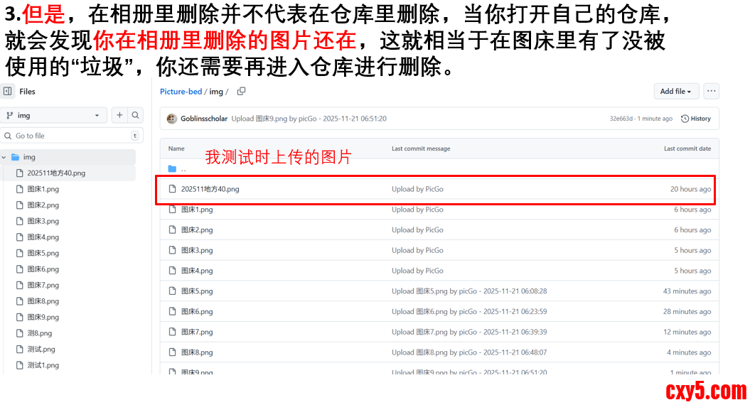Select 测8.png in file tree

coord(40,333)
